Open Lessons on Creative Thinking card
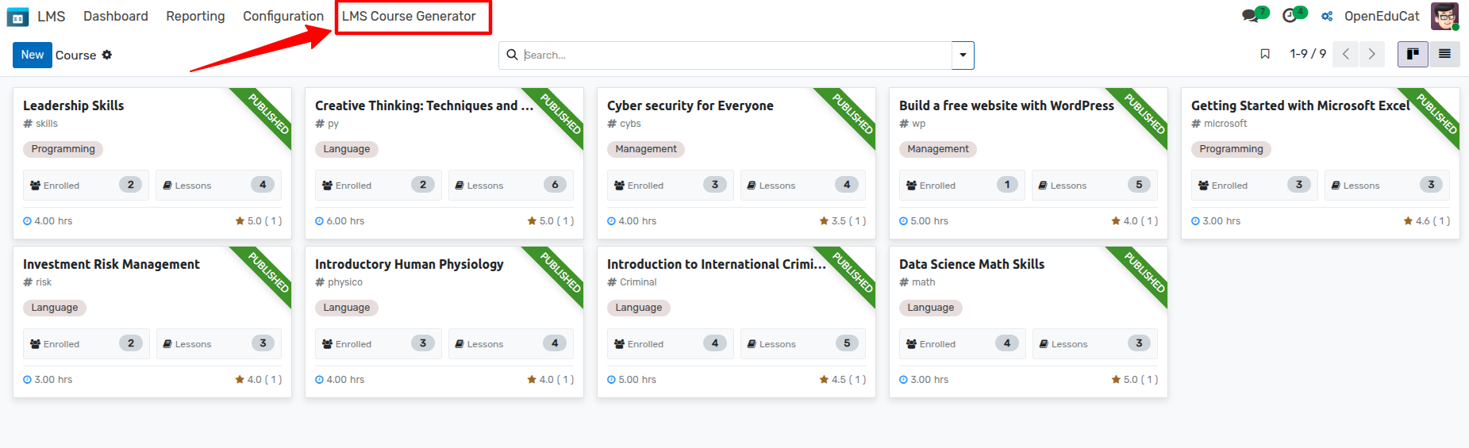The width and height of the screenshot is (1469, 448). pyautogui.click(x=511, y=185)
